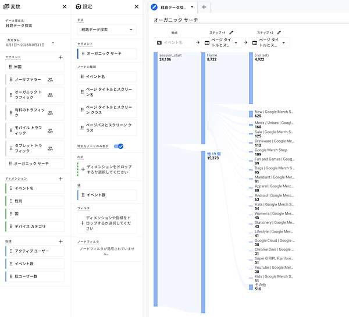Close the 設定 (Settings) panel

coord(136,7)
